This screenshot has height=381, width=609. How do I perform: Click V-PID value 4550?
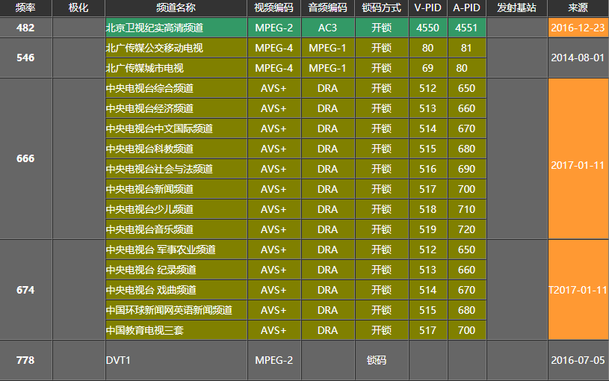click(x=427, y=28)
